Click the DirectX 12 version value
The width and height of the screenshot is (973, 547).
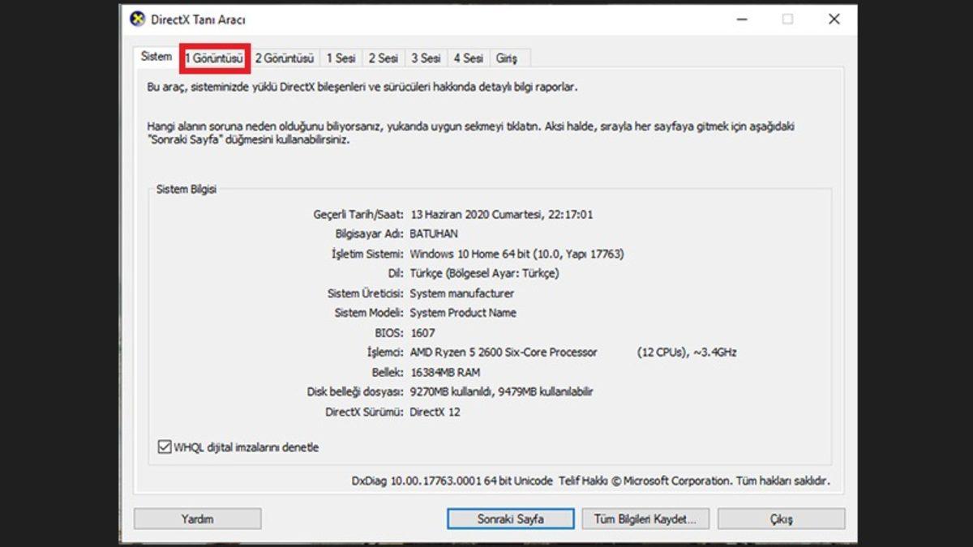point(437,412)
